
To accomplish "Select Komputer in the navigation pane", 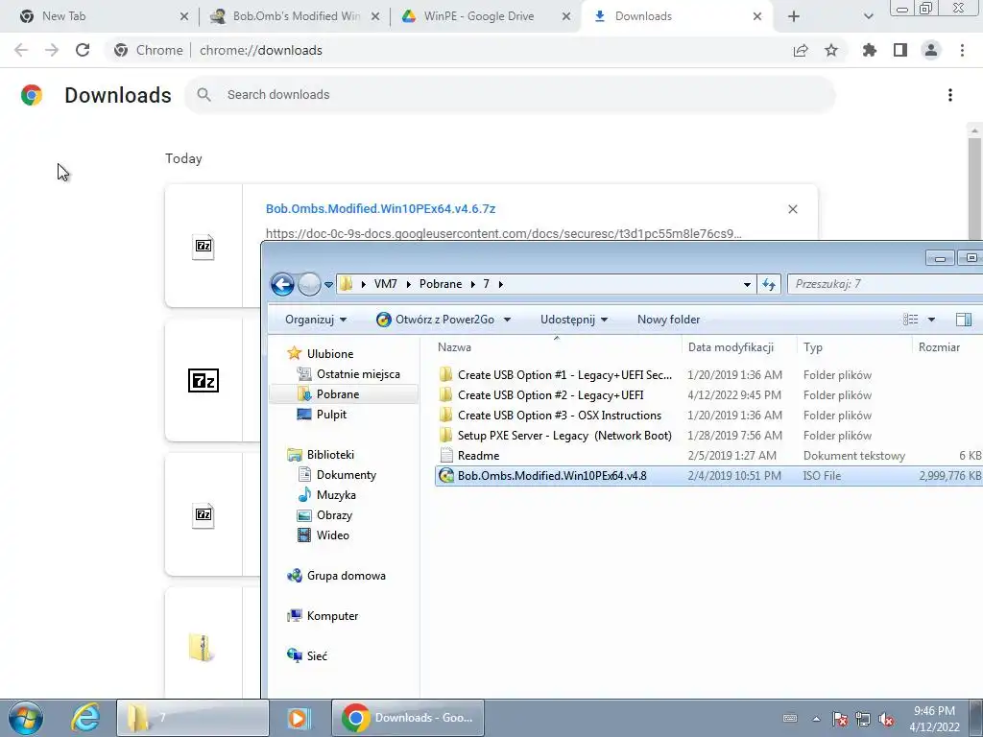I will click(323, 616).
